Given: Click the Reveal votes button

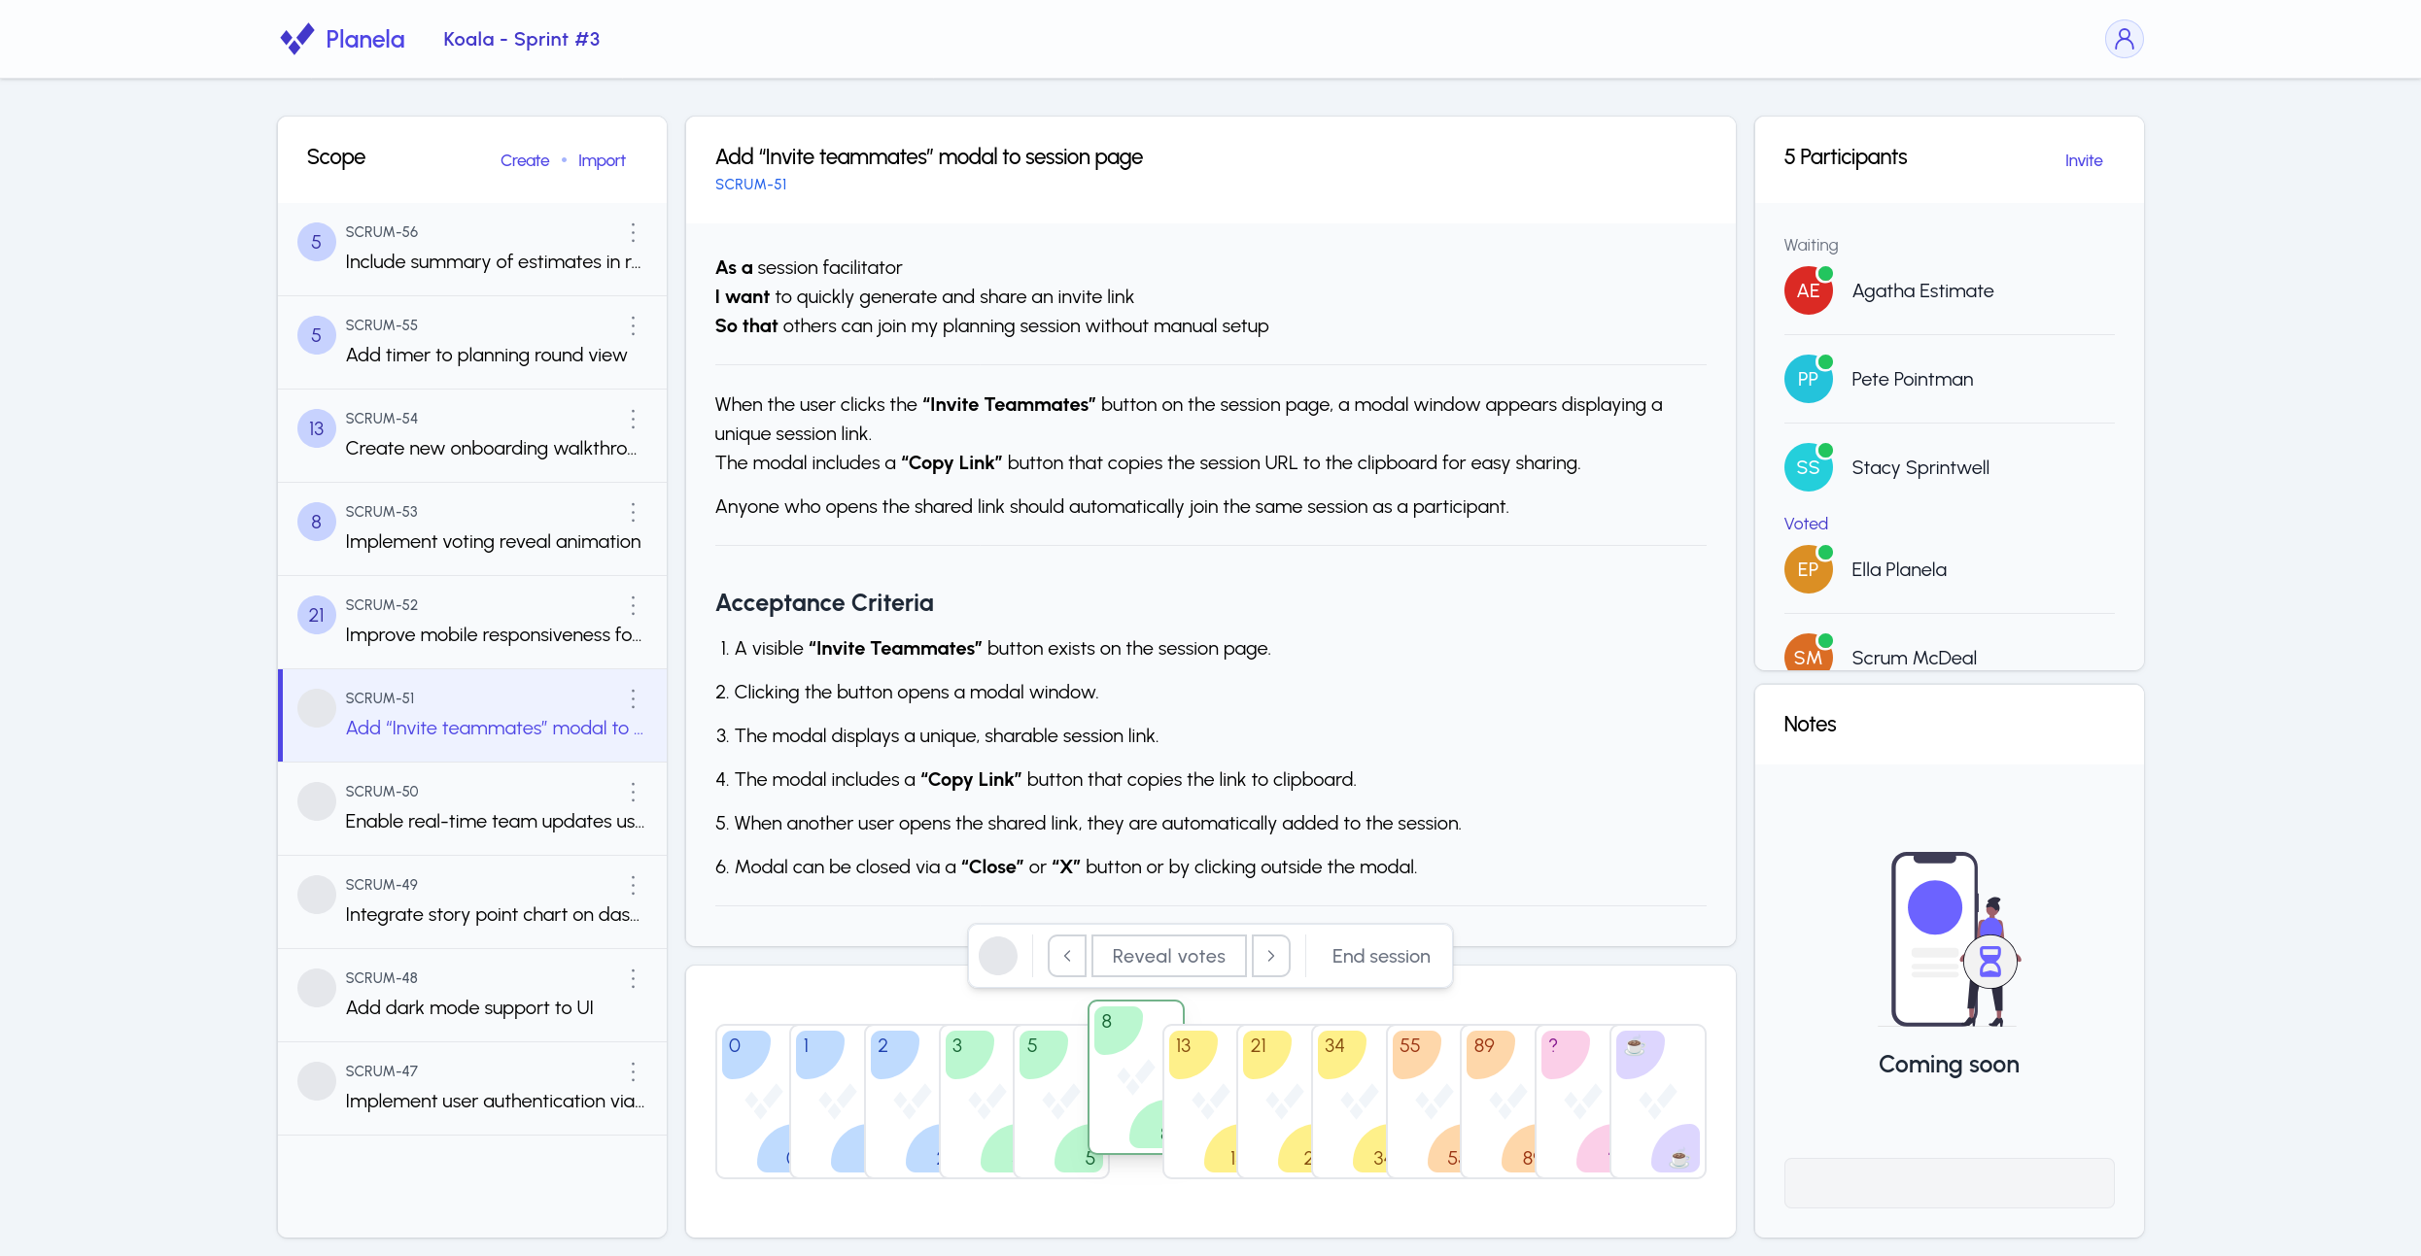Looking at the screenshot, I should click(1168, 956).
